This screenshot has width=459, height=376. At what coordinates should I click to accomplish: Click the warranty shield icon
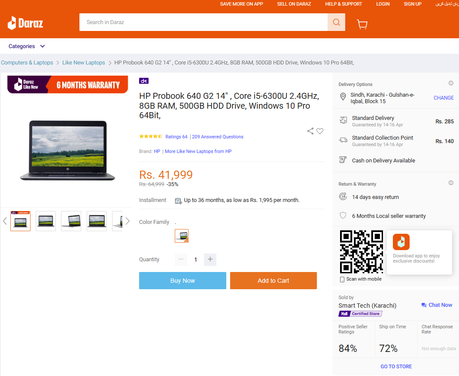[x=343, y=215]
